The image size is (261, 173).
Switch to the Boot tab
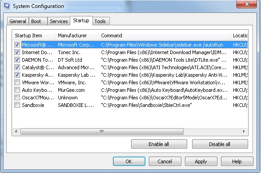38,21
